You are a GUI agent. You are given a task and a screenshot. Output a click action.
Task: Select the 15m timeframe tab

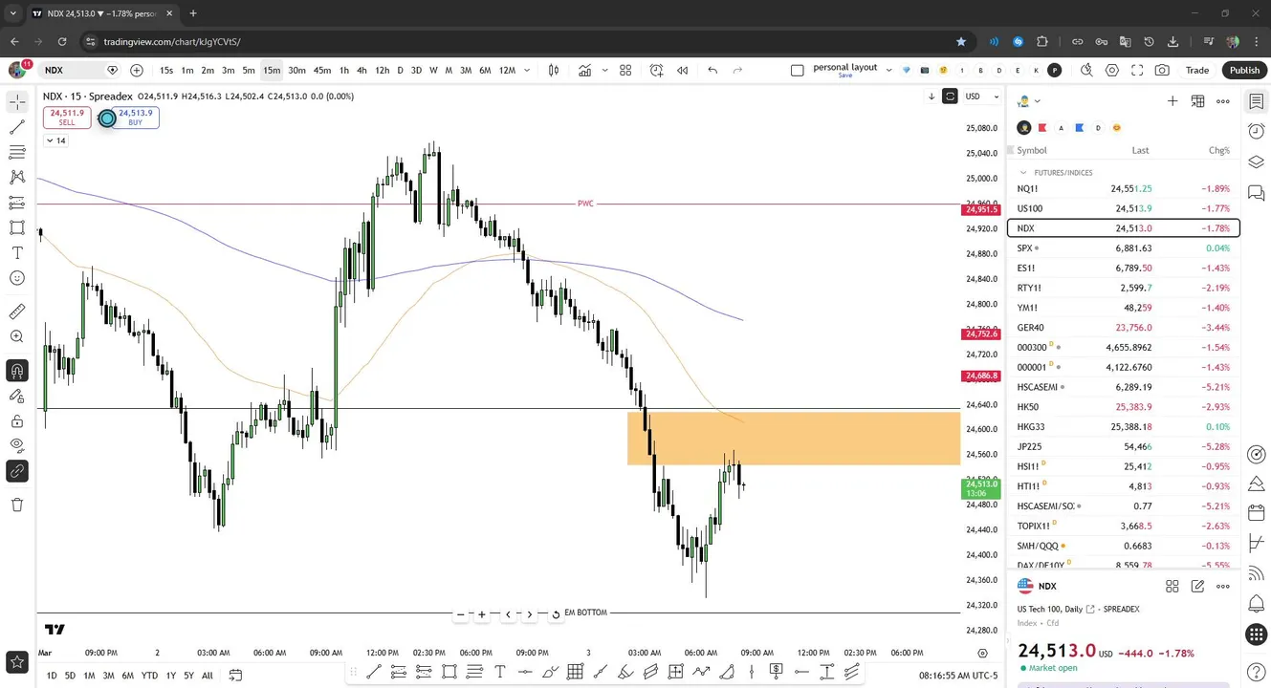272,70
